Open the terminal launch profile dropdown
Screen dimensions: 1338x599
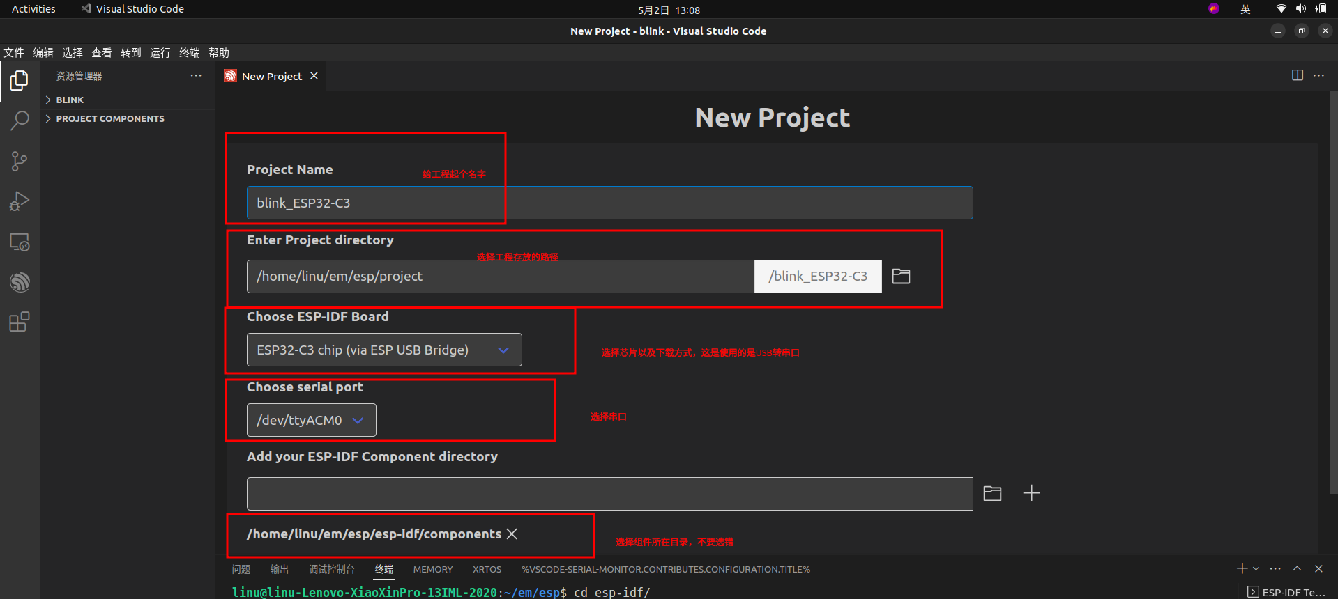[x=1256, y=568]
